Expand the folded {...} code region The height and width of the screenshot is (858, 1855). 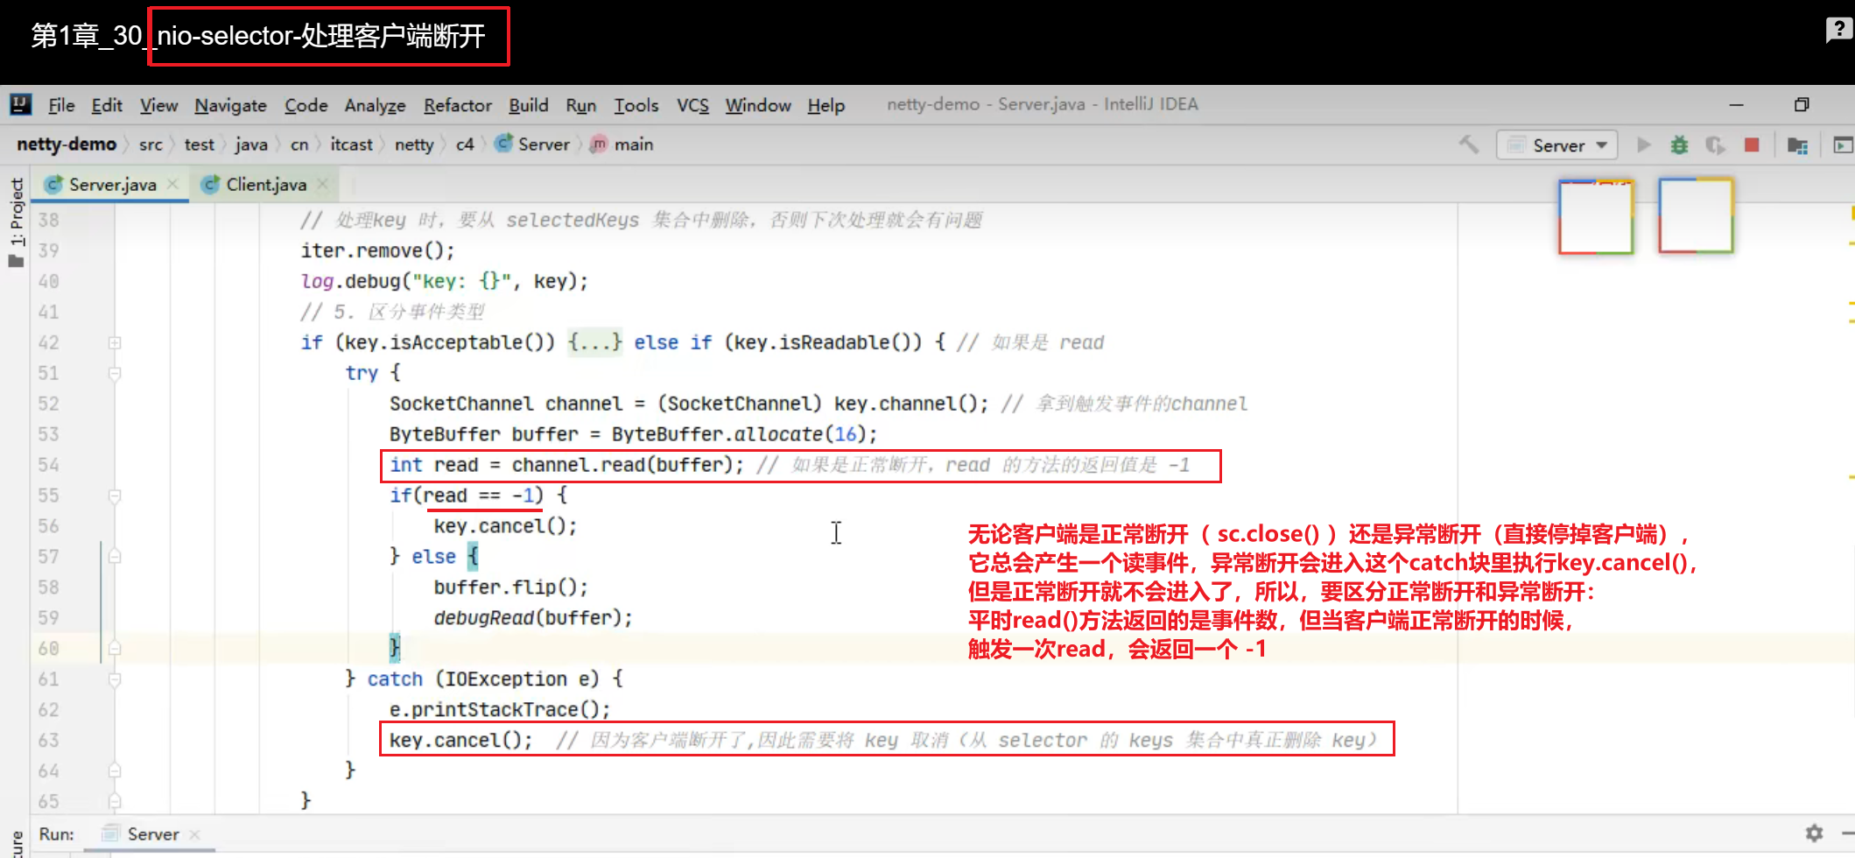tap(594, 342)
